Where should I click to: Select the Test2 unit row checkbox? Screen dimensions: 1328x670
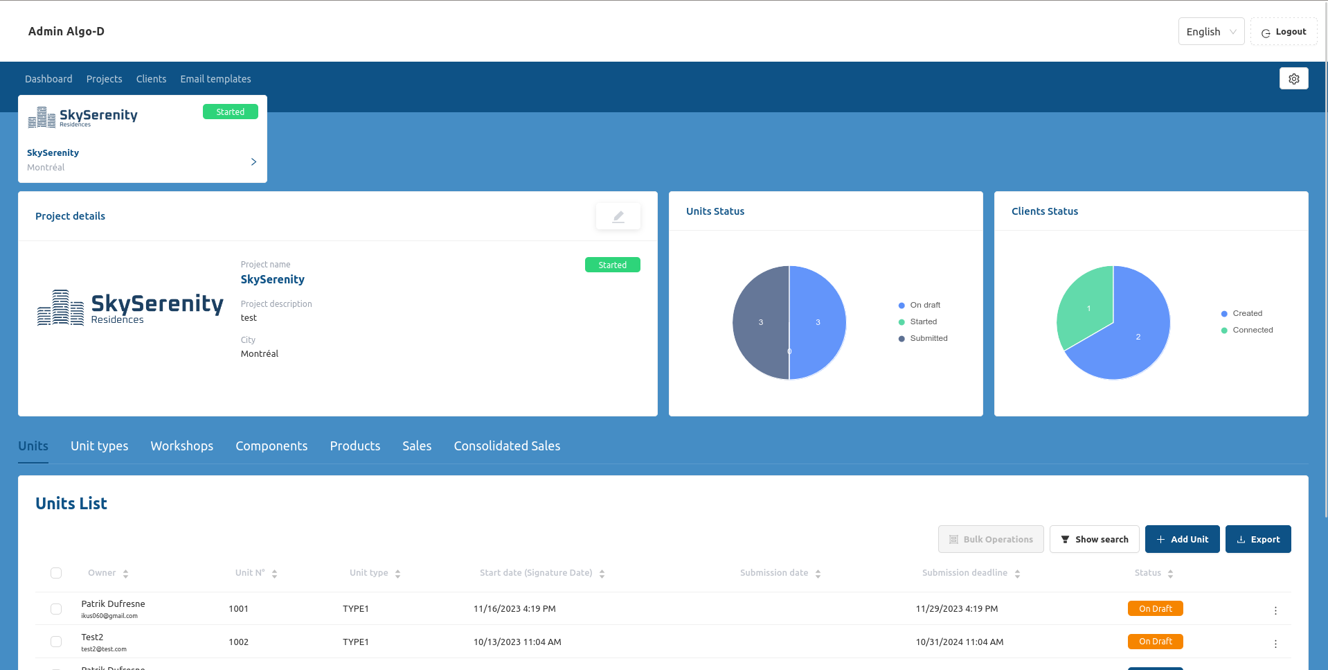[x=56, y=642]
